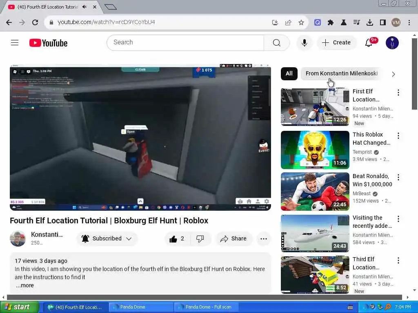Close the Fourth Elf Location tab
The width and height of the screenshot is (418, 313).
95,7
